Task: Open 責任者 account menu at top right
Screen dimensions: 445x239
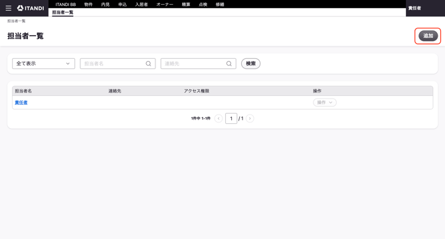Action: (414, 8)
